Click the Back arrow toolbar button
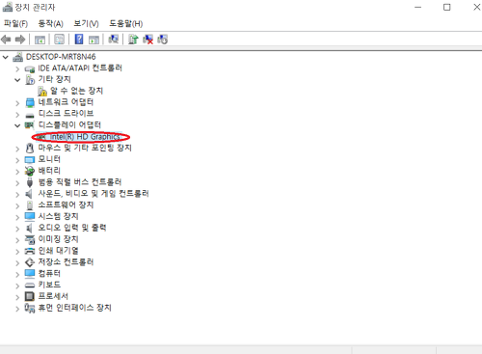This screenshot has height=354, width=482. pyautogui.click(x=6, y=40)
